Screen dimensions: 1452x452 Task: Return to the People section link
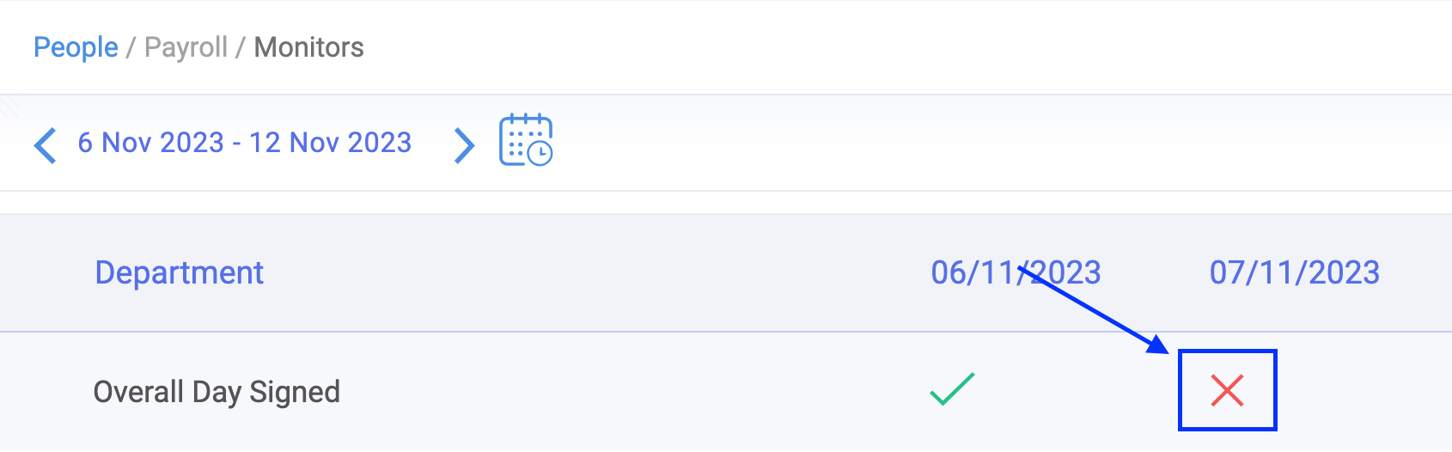pyautogui.click(x=76, y=47)
